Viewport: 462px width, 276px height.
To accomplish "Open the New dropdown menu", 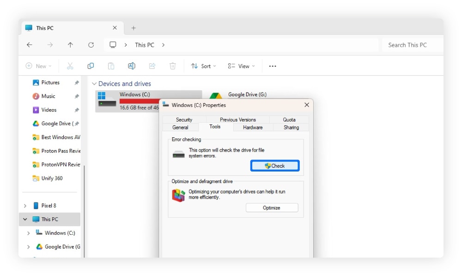I will [x=39, y=66].
